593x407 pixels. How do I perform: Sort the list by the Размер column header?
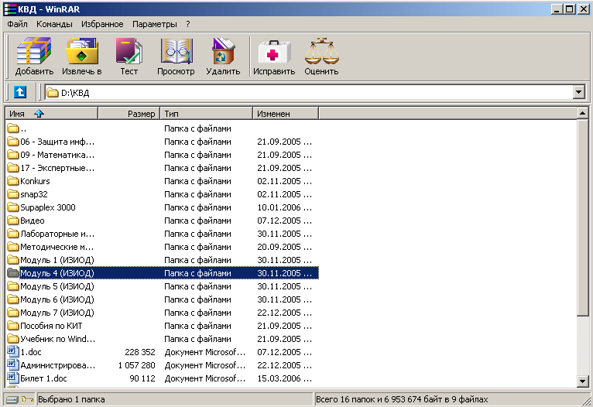[x=129, y=114]
